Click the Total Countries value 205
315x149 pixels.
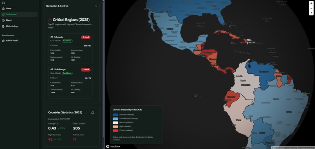click(77, 128)
